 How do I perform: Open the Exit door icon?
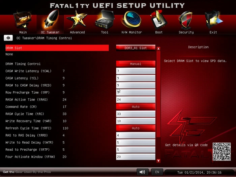tap(213, 20)
